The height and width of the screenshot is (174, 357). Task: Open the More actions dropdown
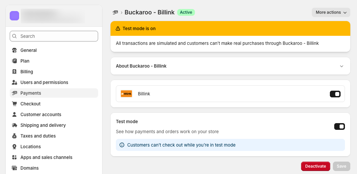click(331, 12)
